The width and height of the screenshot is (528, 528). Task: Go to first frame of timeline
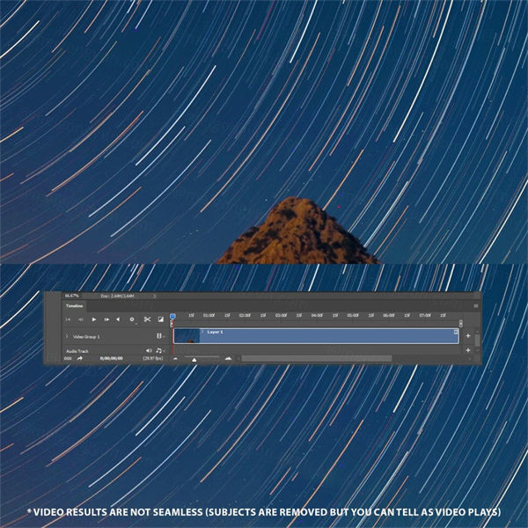pyautogui.click(x=68, y=319)
